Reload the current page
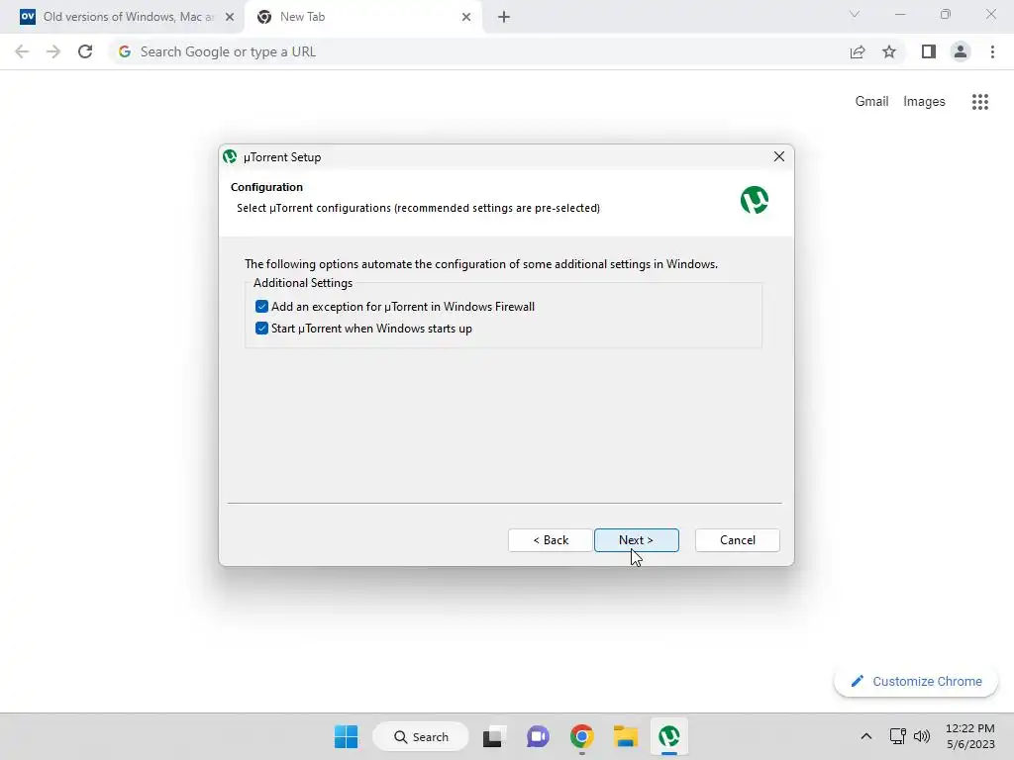1014x760 pixels. (x=85, y=51)
